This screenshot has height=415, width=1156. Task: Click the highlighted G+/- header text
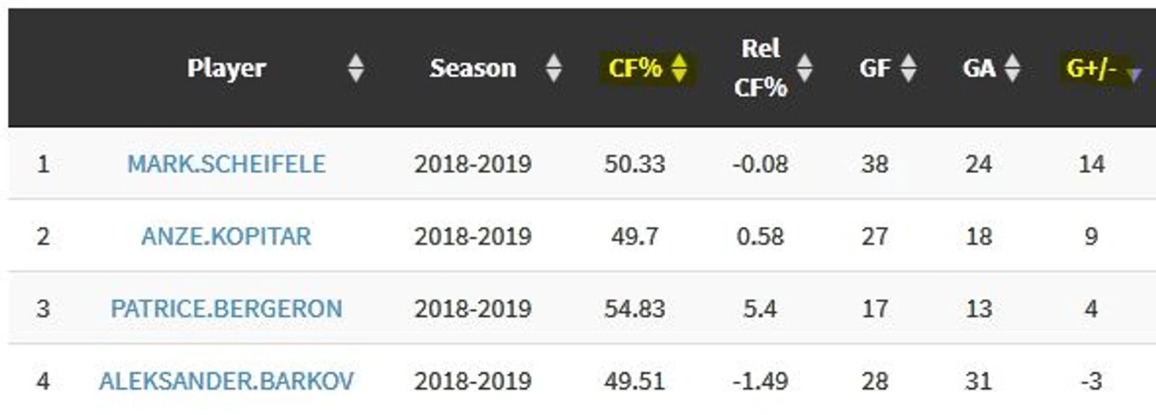1092,68
